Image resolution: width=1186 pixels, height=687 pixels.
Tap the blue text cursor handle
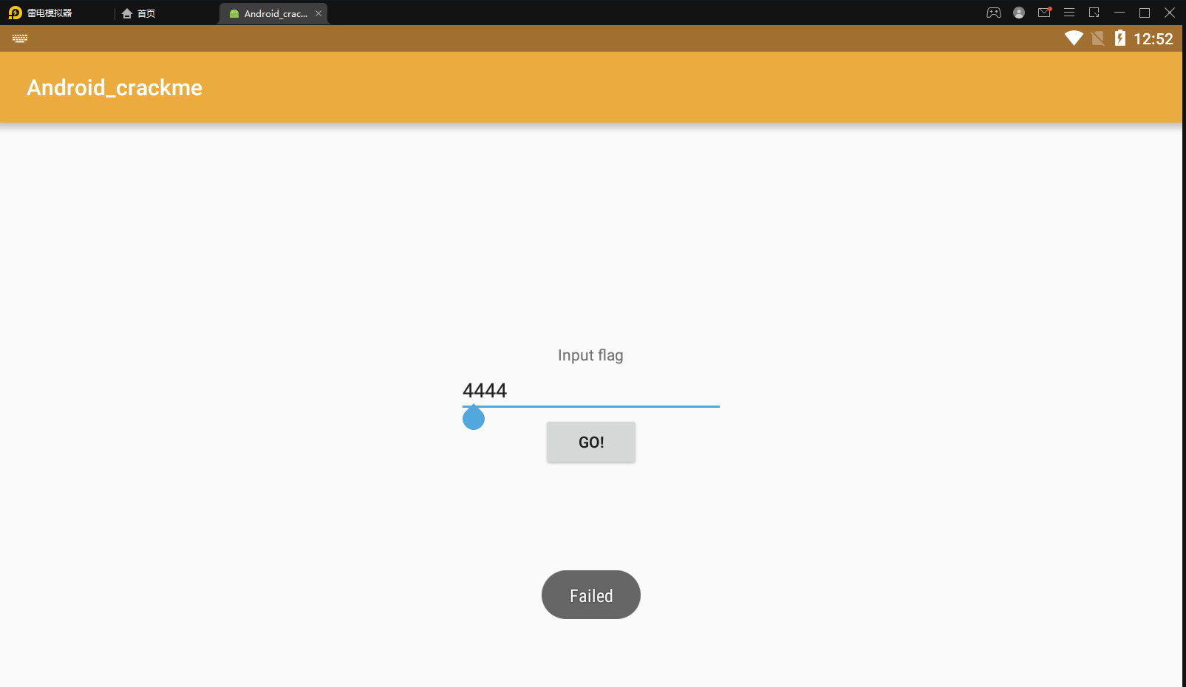coord(474,418)
